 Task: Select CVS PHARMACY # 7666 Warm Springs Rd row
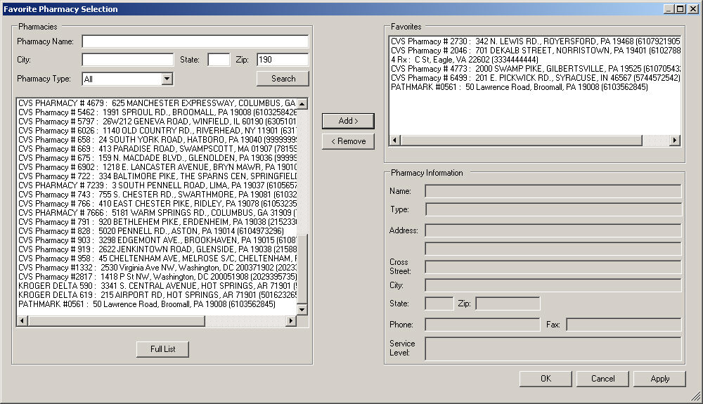coord(157,213)
